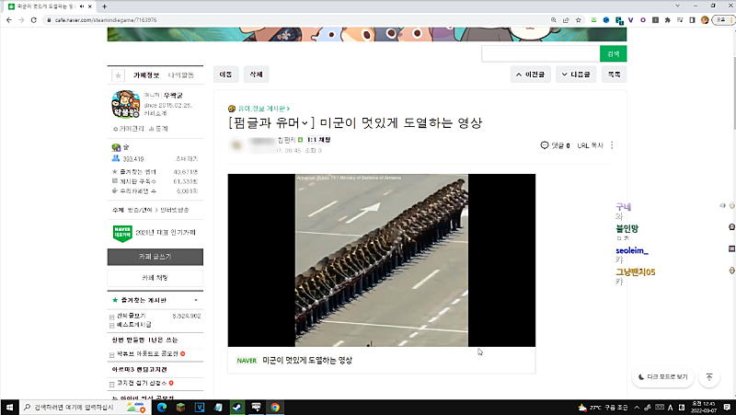Click the URL 복사 link

click(590, 145)
